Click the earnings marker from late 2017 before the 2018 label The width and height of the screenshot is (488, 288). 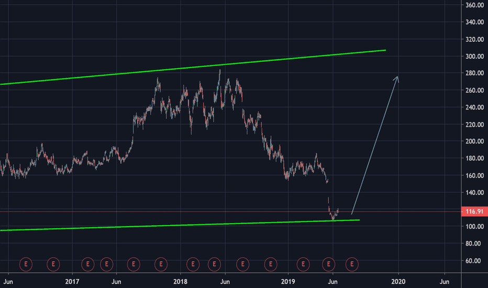[x=161, y=264]
